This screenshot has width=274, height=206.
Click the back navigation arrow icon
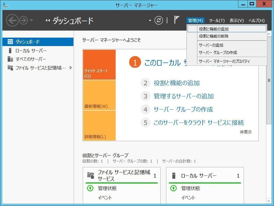12,20
